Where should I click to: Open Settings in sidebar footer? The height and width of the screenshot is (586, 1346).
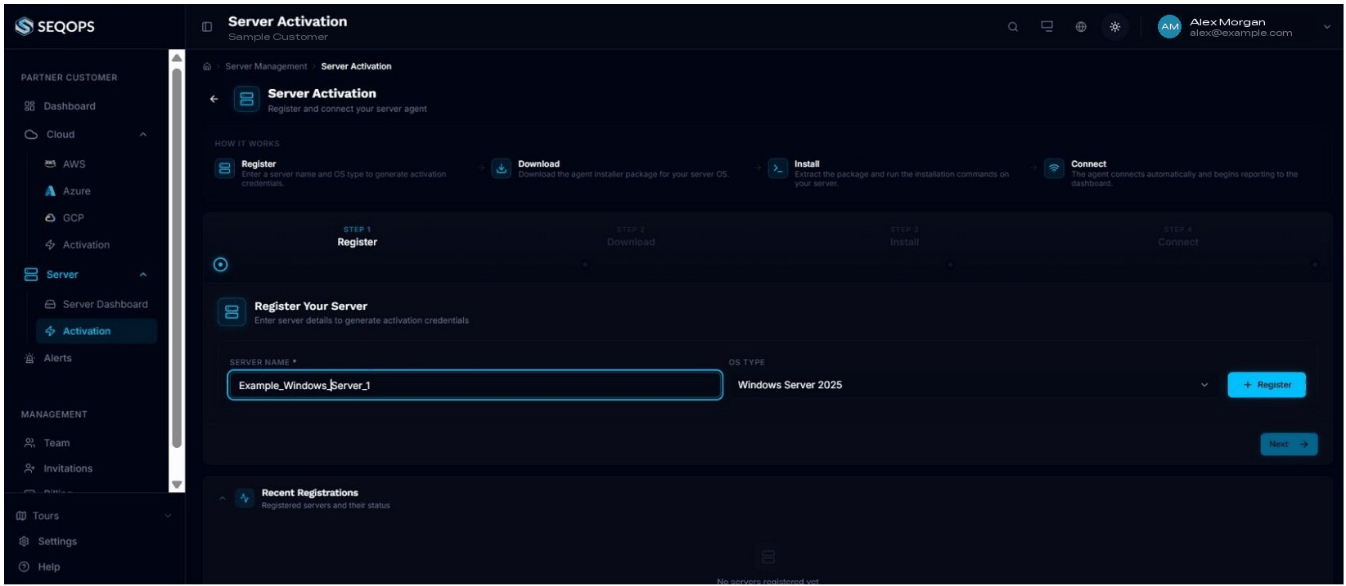(x=57, y=541)
